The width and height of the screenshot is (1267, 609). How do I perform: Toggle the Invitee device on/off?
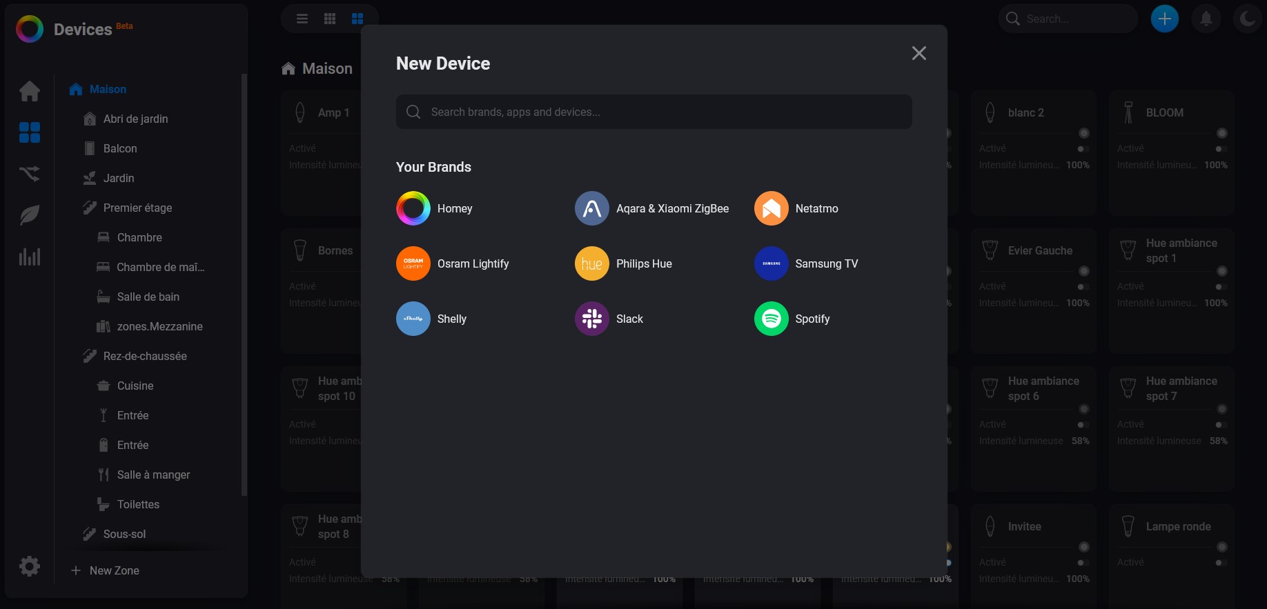point(1083,563)
